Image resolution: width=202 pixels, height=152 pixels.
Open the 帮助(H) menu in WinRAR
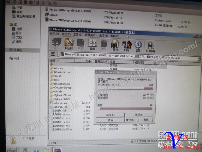pos(115,36)
